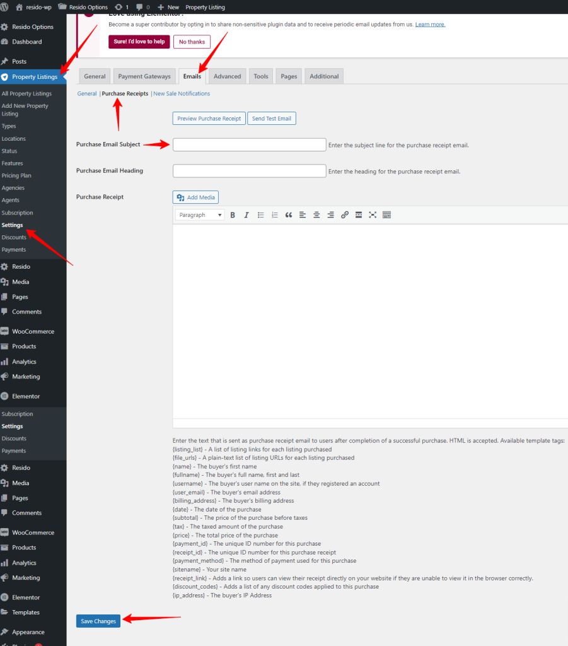Enter distraction-free fullscreen mode

pos(372,214)
